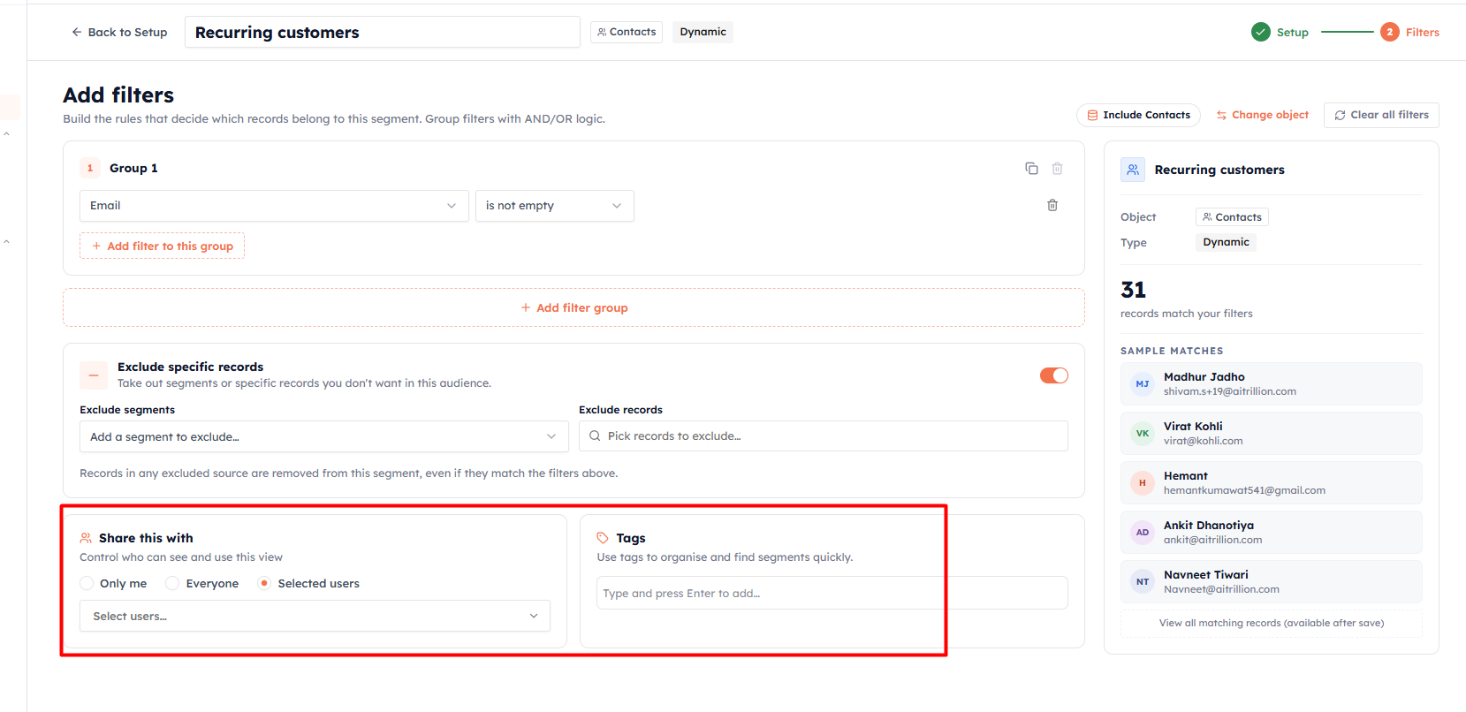The height and width of the screenshot is (712, 1466).
Task: Click the NT avatar for Navneet Tiwari
Action: coord(1143,582)
